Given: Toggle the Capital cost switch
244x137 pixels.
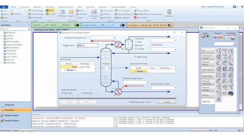Looking at the screenshot, I should click(x=77, y=25).
